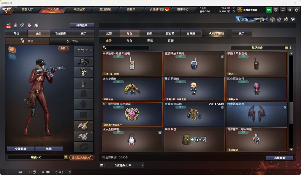
Task: Open the settings gear icon in the top bar
Action: pyautogui.click(x=290, y=10)
